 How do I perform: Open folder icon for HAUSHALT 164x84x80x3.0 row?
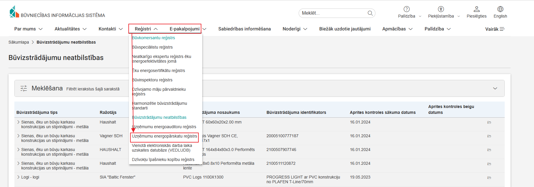click(489, 150)
